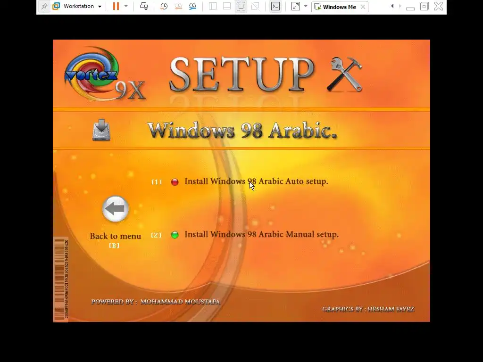Click the stretch guest display icon
Screen dimensions: 483x362
pos(296,6)
